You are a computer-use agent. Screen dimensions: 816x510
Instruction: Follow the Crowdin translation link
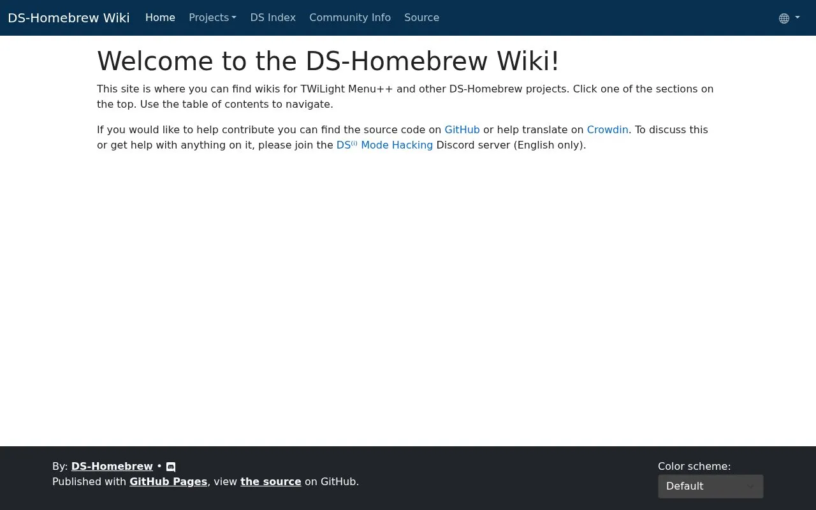point(608,129)
